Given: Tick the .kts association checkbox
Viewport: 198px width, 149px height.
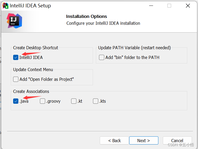Looking at the screenshot, I should pos(96,101).
